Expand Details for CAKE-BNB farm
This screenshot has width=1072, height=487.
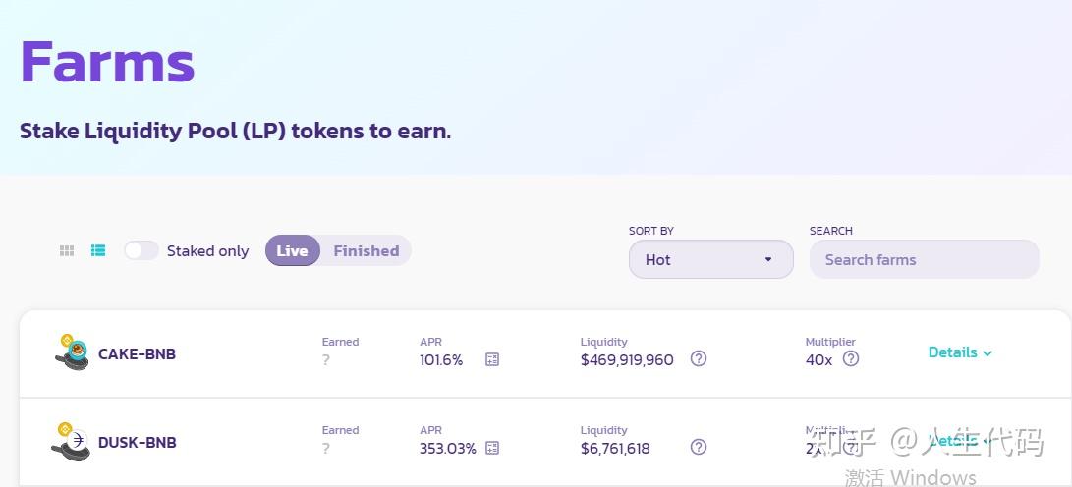point(960,352)
